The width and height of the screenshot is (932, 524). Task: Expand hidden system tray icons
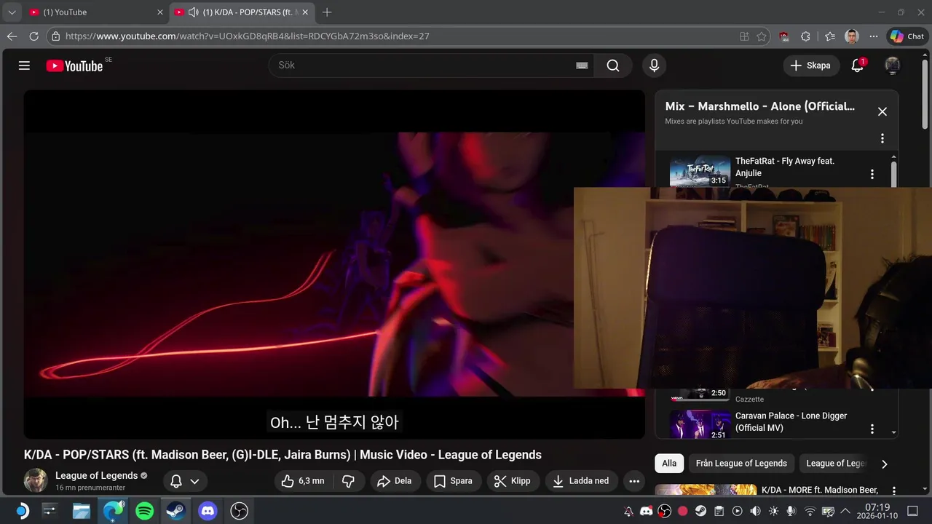tap(845, 511)
